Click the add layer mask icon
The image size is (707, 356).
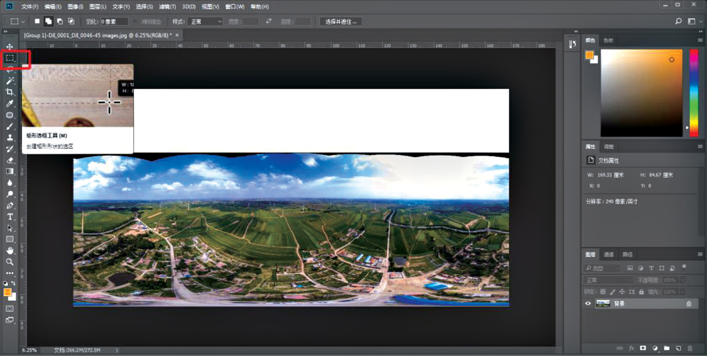point(643,348)
